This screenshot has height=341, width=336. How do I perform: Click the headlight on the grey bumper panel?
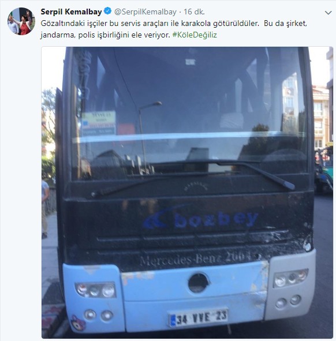291,278
